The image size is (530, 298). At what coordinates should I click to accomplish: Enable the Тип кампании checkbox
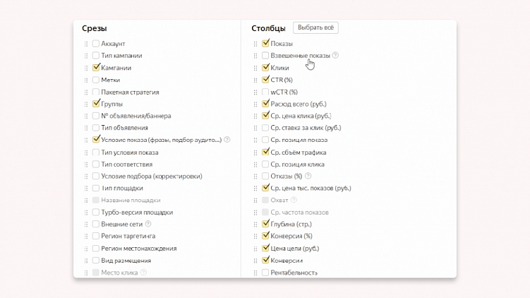(96, 56)
